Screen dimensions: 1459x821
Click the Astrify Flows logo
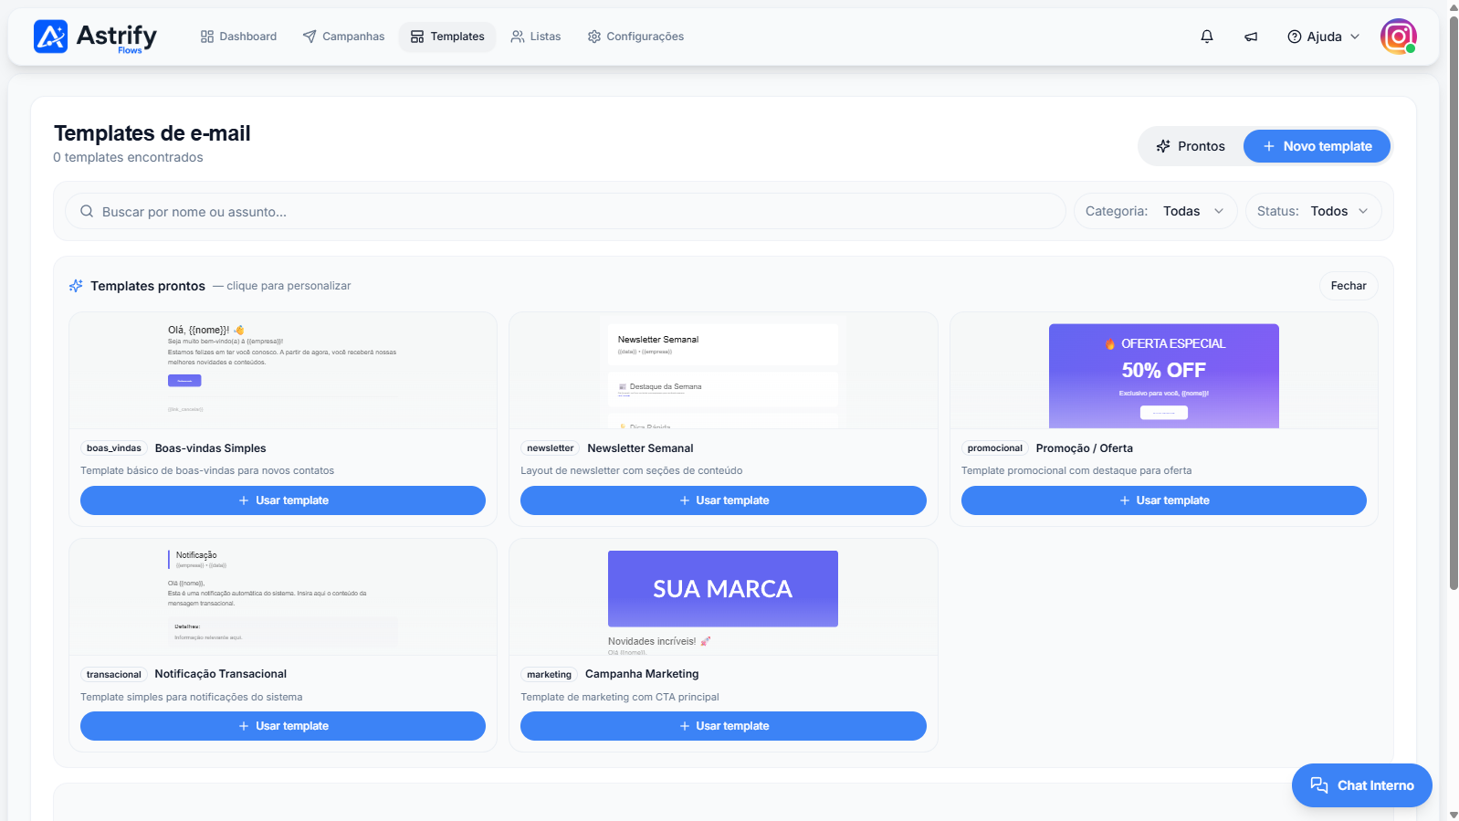(95, 37)
